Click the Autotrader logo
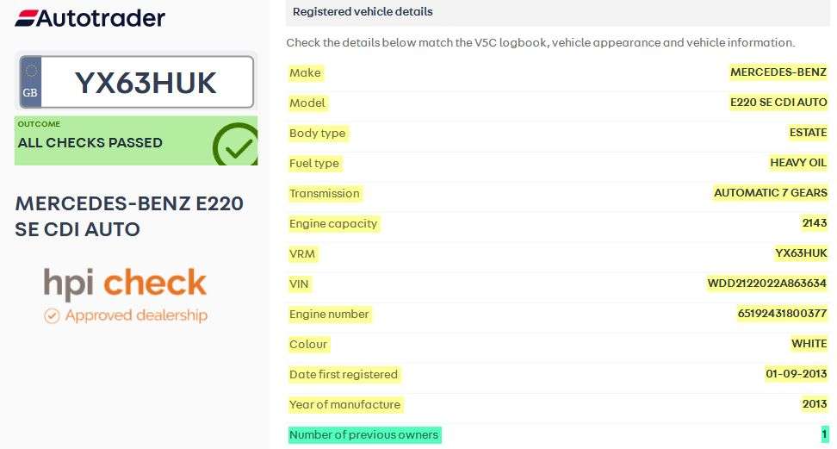837x449 pixels. [90, 18]
